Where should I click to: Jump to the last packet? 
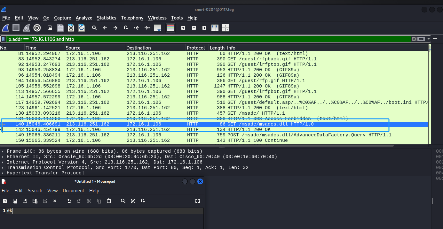(147, 28)
